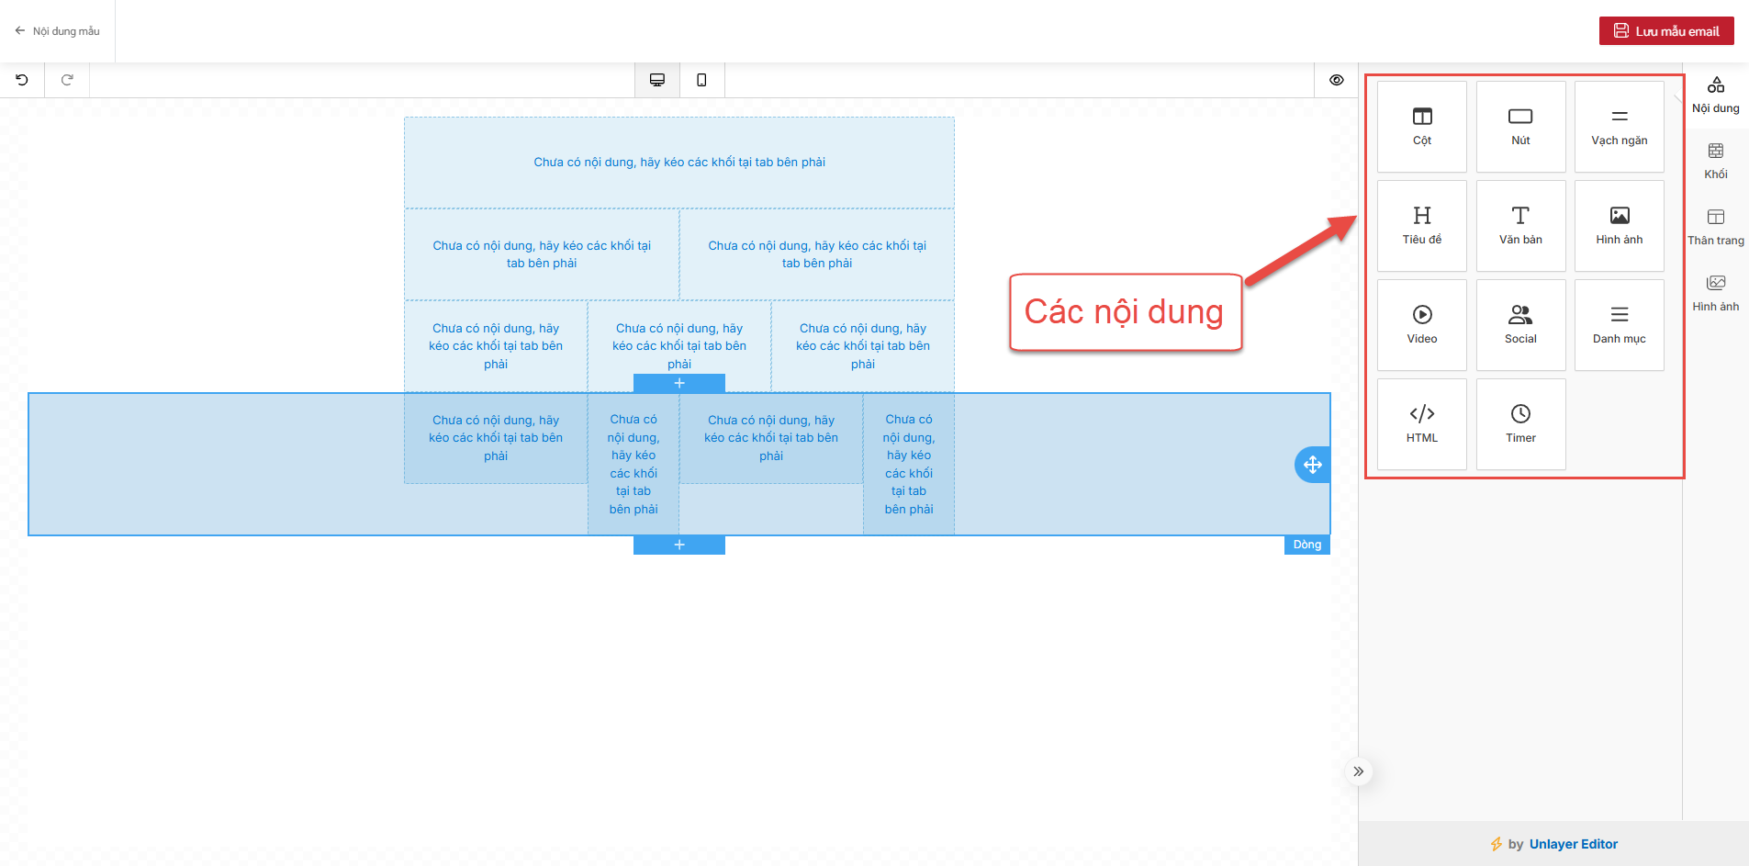
Task: Choose the Danh mục menu block
Action: coord(1619,325)
